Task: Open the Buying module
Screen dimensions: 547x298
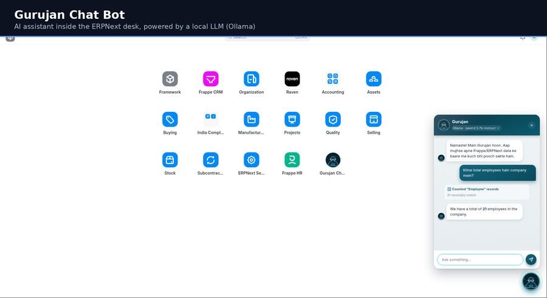Action: point(170,119)
